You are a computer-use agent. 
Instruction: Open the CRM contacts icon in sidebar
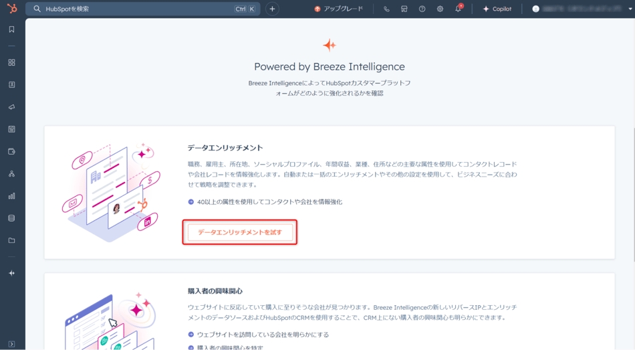pyautogui.click(x=12, y=85)
